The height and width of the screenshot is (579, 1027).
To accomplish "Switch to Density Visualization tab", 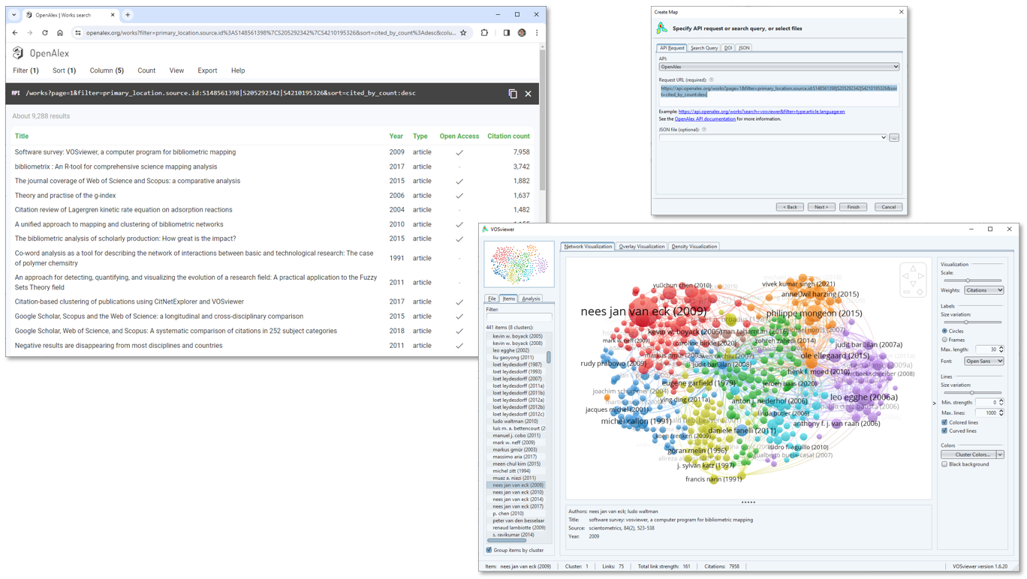I will pyautogui.click(x=694, y=246).
